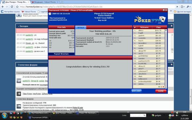Click the browser Back arrow

[3, 7]
